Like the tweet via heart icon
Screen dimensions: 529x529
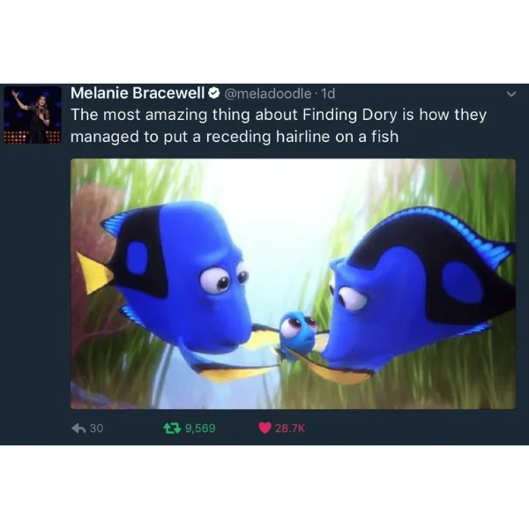[x=264, y=428]
